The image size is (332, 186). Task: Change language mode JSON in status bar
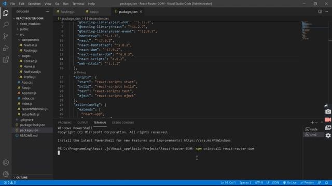tap(275, 182)
